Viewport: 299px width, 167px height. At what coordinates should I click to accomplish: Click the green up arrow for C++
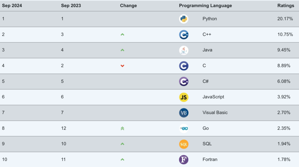[122, 35]
